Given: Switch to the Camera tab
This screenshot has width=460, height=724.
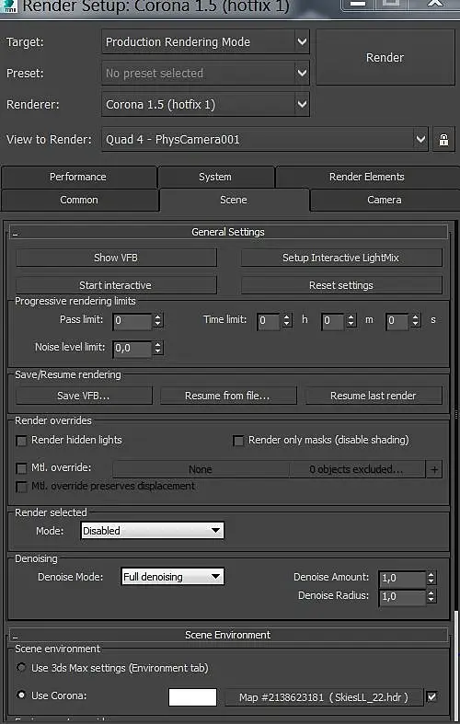Looking at the screenshot, I should pos(385,200).
